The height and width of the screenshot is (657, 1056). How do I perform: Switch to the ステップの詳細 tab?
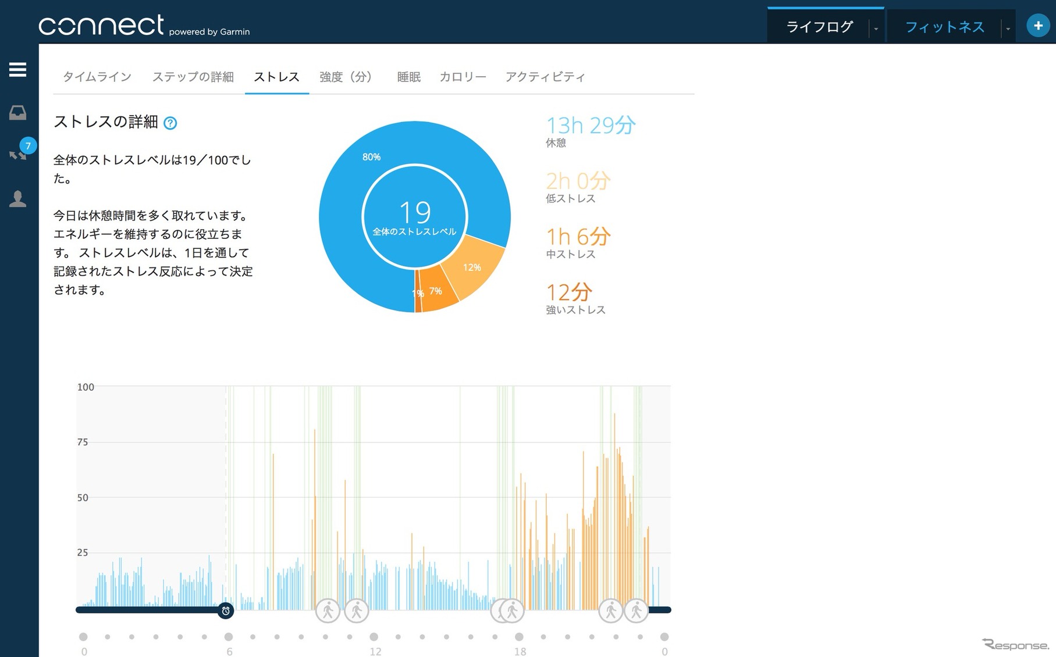click(193, 77)
